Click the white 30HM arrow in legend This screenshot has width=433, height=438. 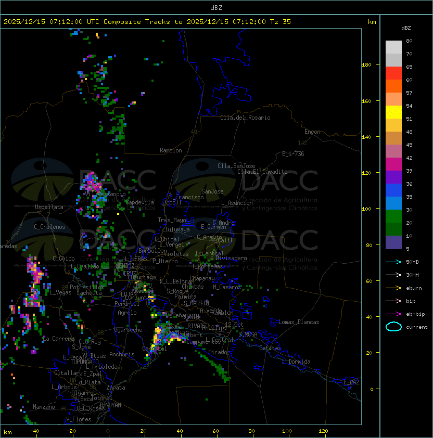coord(393,275)
